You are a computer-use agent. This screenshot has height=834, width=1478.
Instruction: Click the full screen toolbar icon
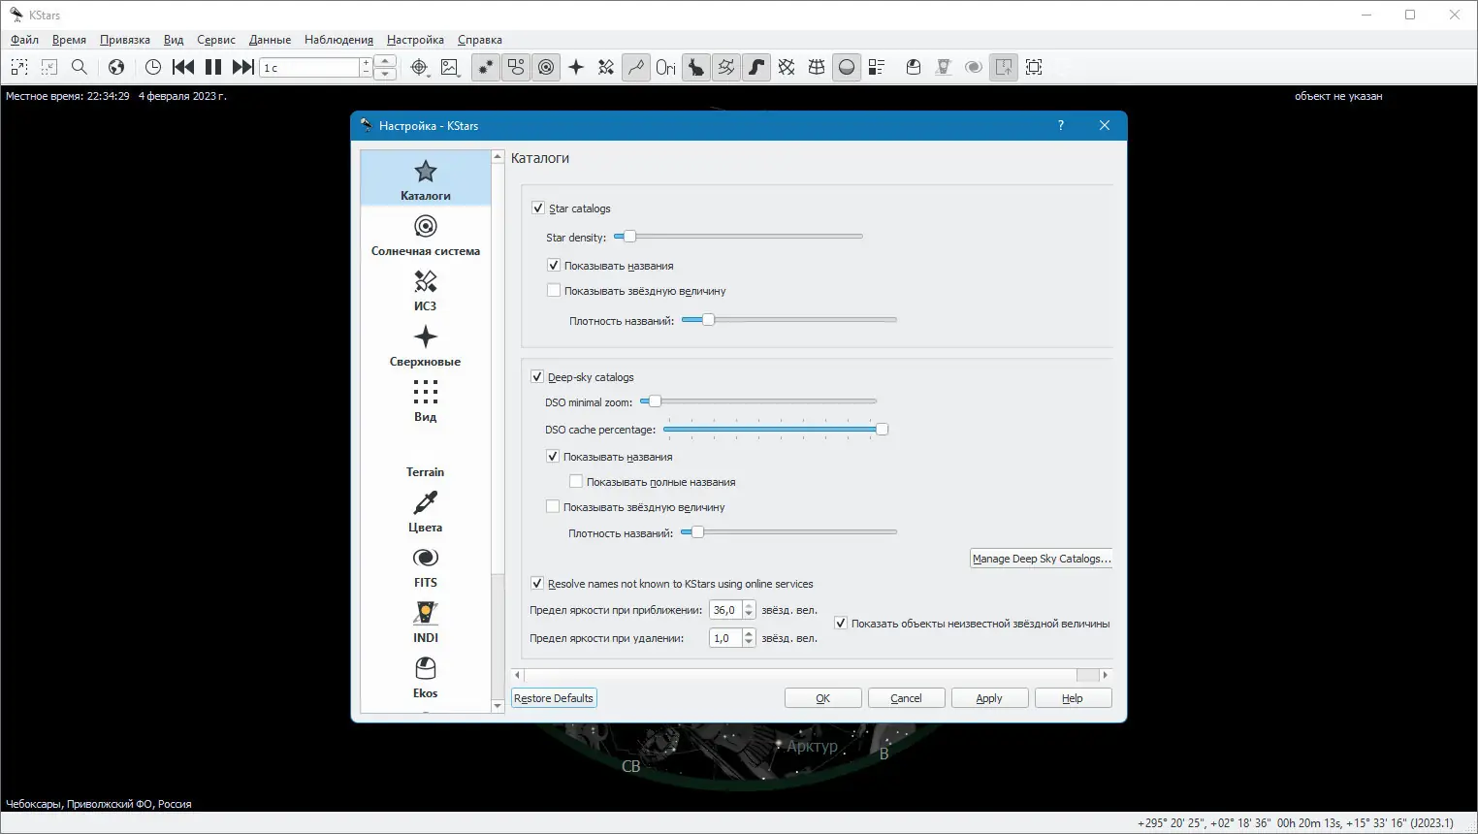tap(1034, 67)
